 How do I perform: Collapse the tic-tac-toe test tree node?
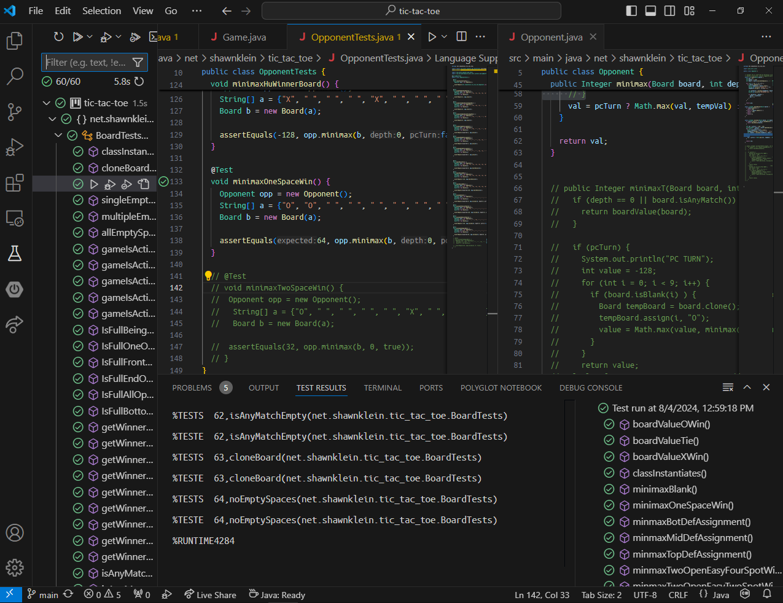46,103
